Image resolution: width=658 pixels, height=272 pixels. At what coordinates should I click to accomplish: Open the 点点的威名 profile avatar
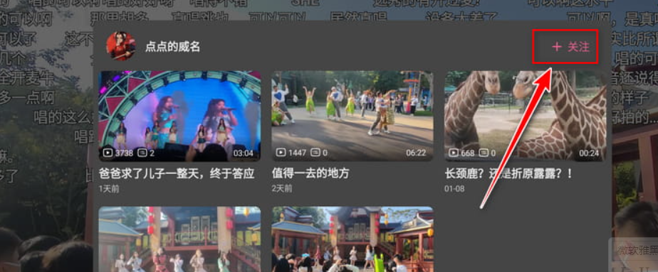[120, 46]
